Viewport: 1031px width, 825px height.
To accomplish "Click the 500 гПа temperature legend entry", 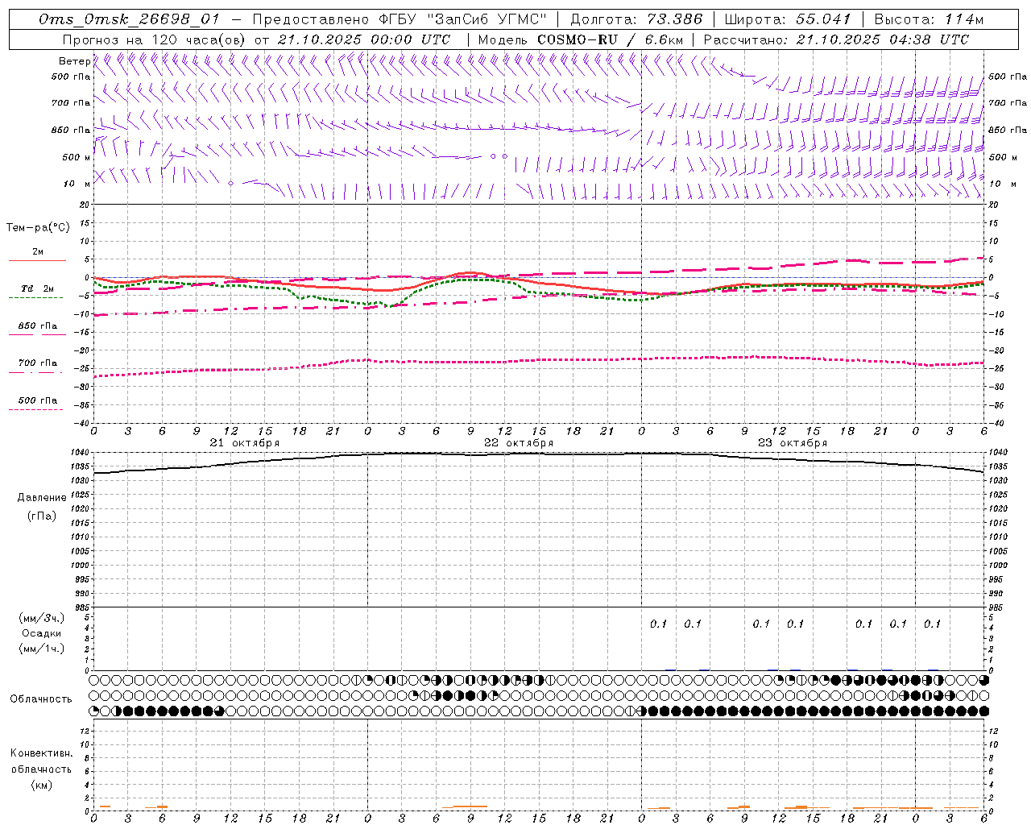I will (x=38, y=400).
